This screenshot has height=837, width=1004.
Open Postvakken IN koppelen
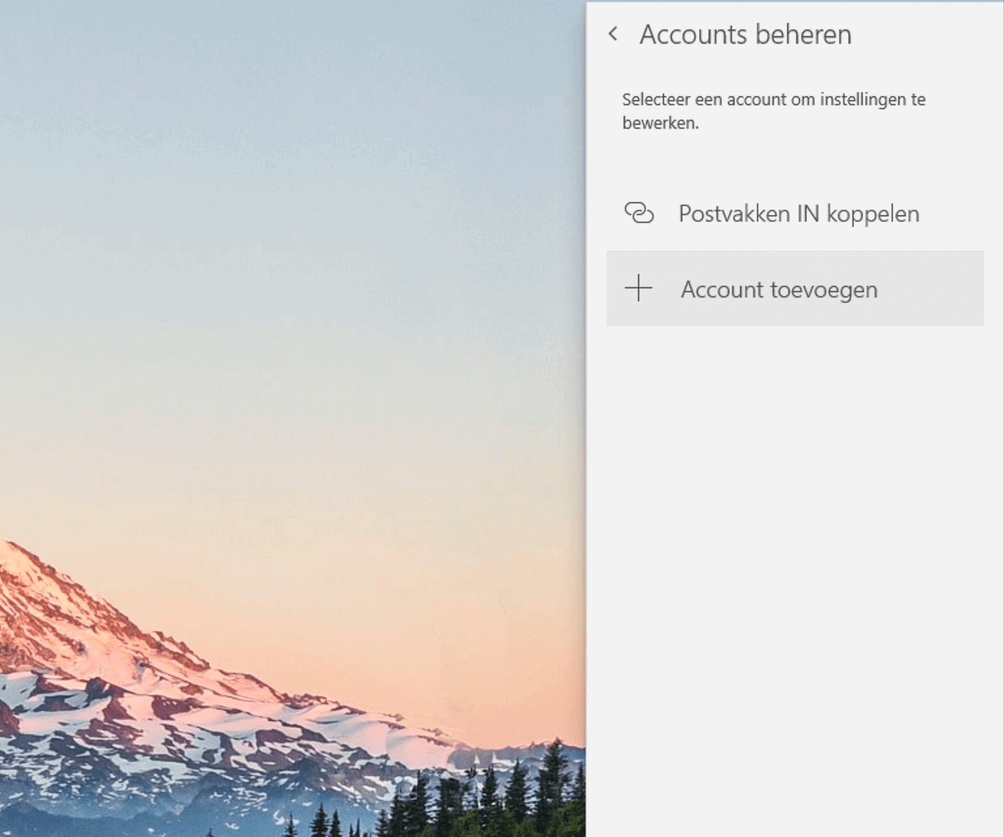[x=798, y=214]
